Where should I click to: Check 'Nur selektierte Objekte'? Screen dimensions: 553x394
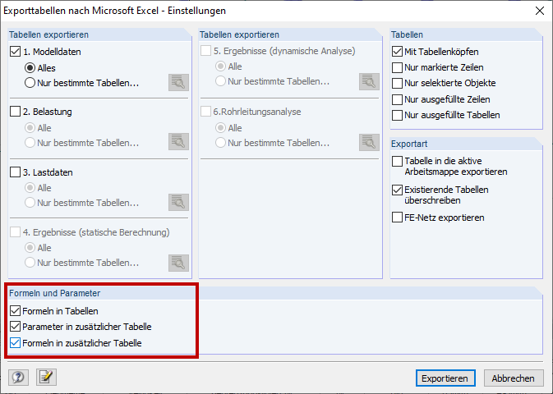point(399,83)
